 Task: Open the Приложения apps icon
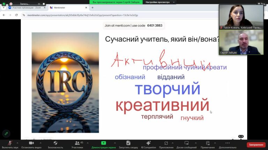click(166, 143)
